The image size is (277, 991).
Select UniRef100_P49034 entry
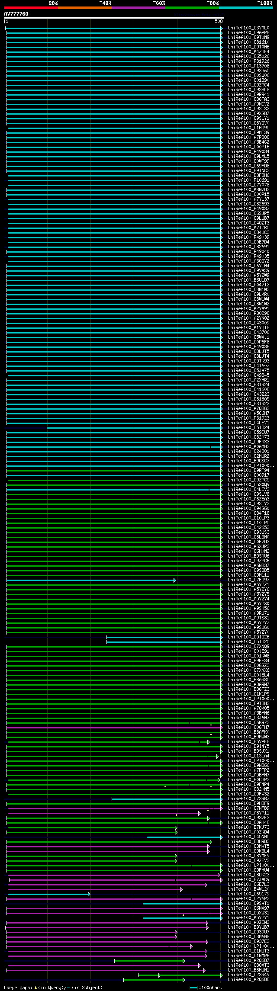click(248, 151)
